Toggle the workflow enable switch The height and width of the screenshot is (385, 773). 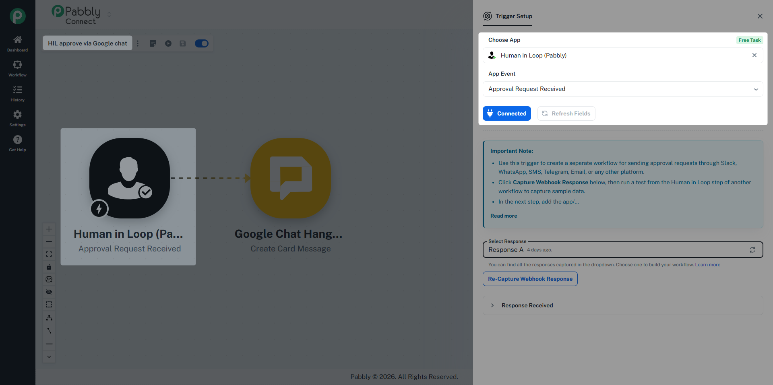click(x=202, y=43)
